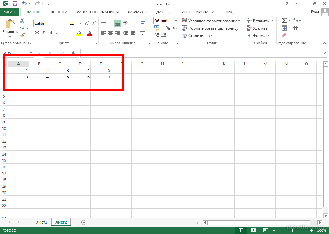329x234 pixels.
Task: Click the Copy icon
Action: coord(22,28)
